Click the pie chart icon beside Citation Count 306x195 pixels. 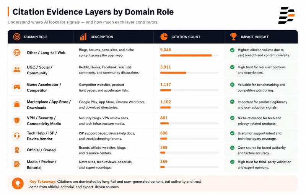164,36
